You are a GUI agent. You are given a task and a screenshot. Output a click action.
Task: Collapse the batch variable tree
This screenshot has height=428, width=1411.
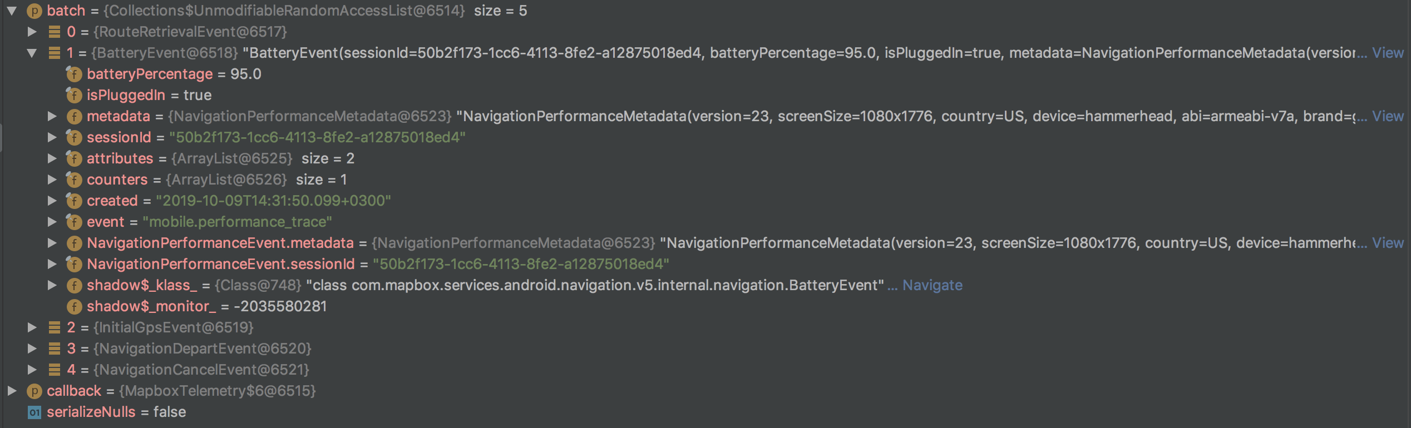11,11
